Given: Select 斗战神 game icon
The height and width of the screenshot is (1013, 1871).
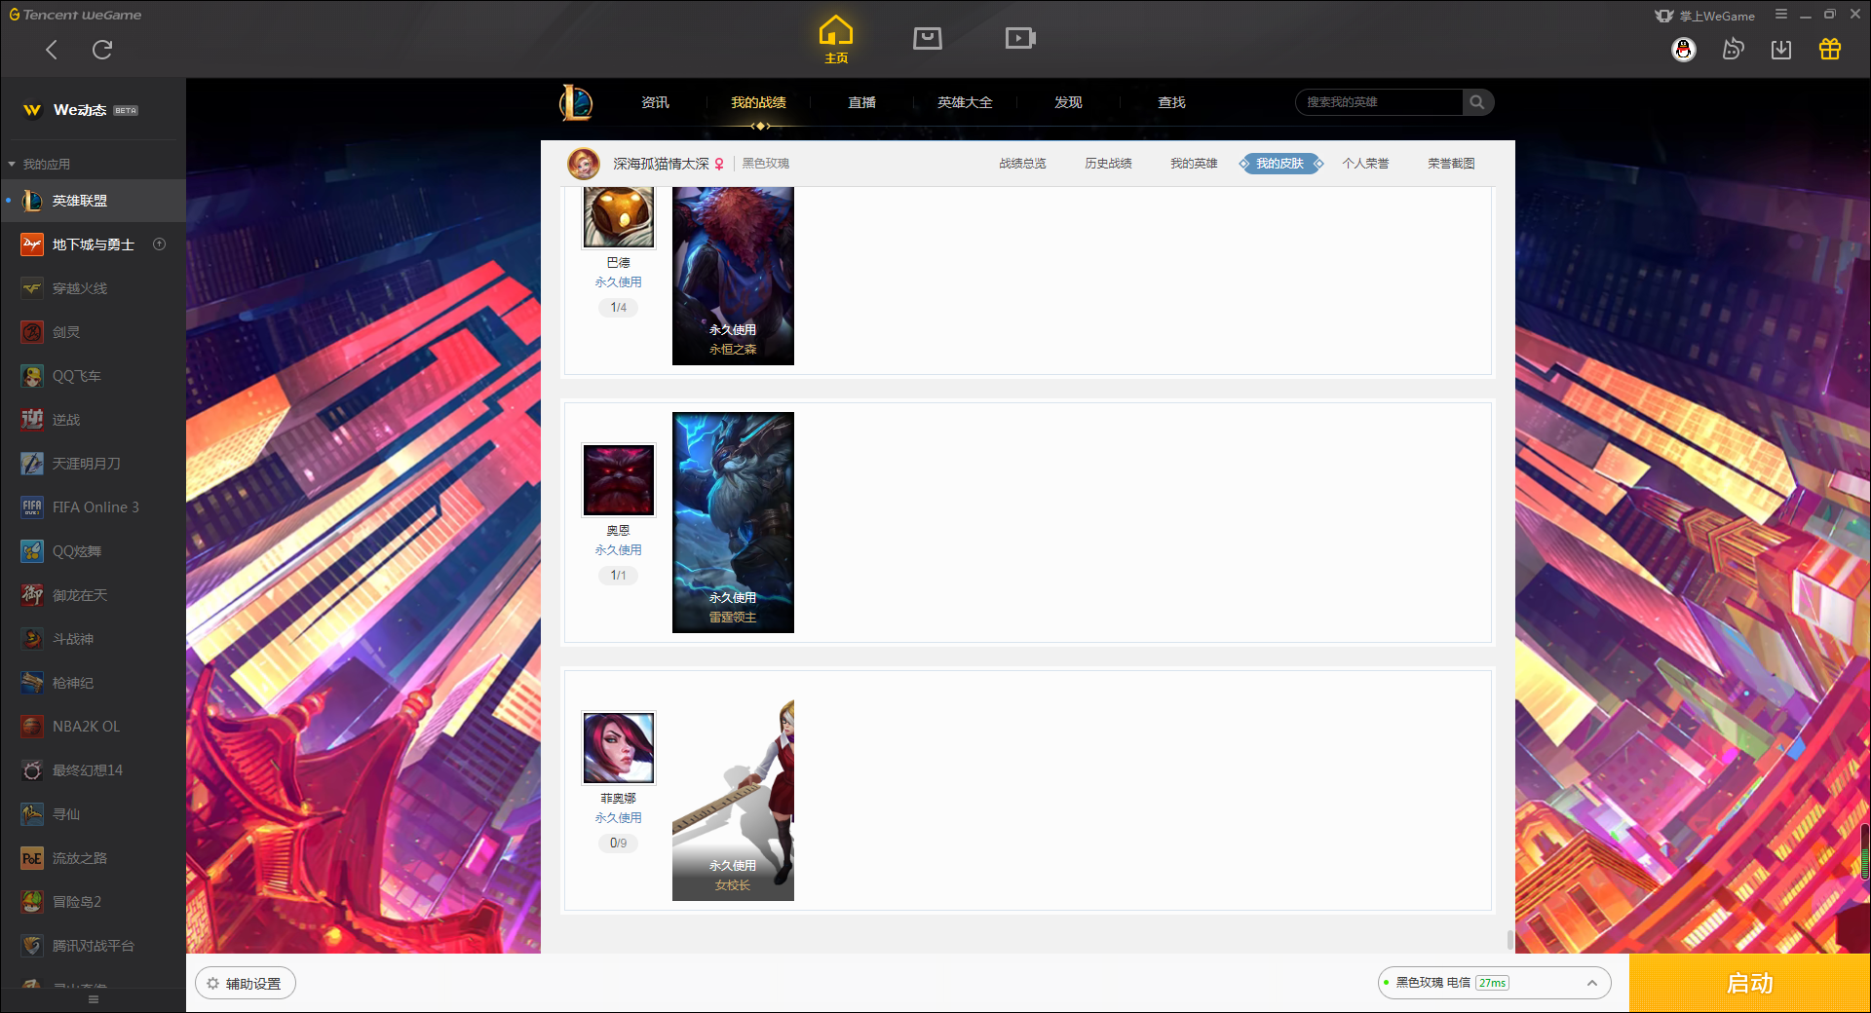Looking at the screenshot, I should point(32,639).
